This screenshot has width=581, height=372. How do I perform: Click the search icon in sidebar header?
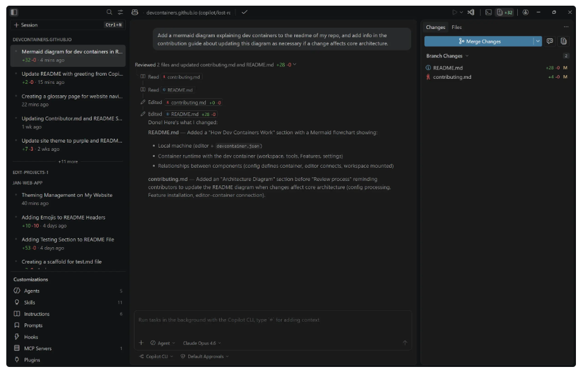pos(109,12)
